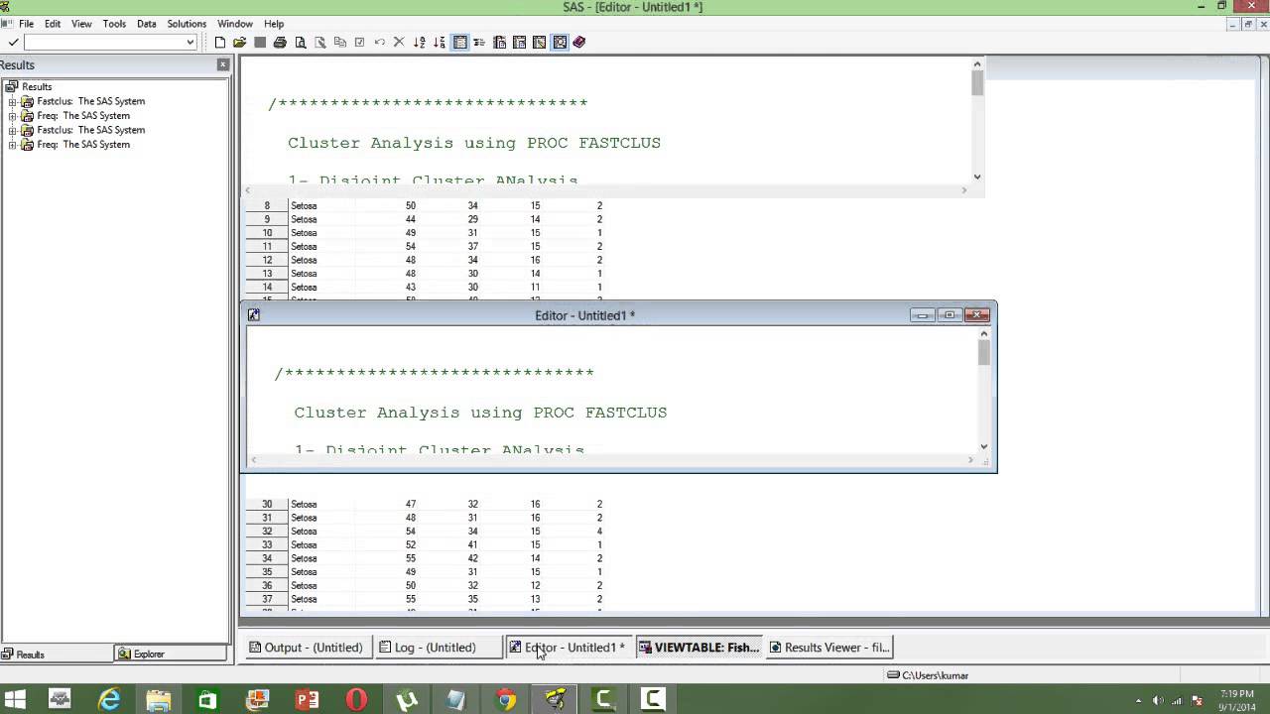Open the Results Viewer window tab
The image size is (1270, 714).
click(x=829, y=648)
